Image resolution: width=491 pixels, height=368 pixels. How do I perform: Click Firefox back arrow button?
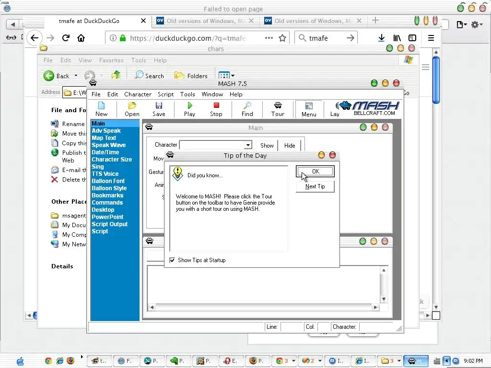[35, 38]
